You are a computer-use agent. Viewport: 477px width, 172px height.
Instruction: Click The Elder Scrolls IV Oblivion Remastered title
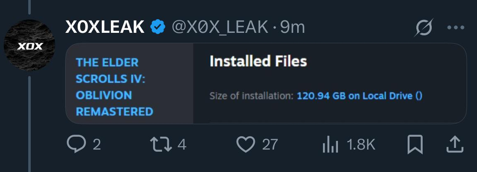[114, 87]
